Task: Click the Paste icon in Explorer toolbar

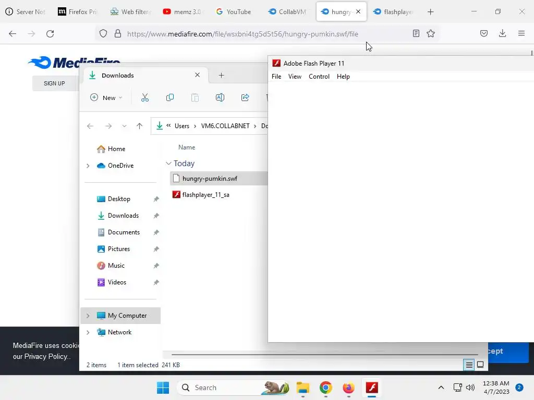Action: pos(195,97)
